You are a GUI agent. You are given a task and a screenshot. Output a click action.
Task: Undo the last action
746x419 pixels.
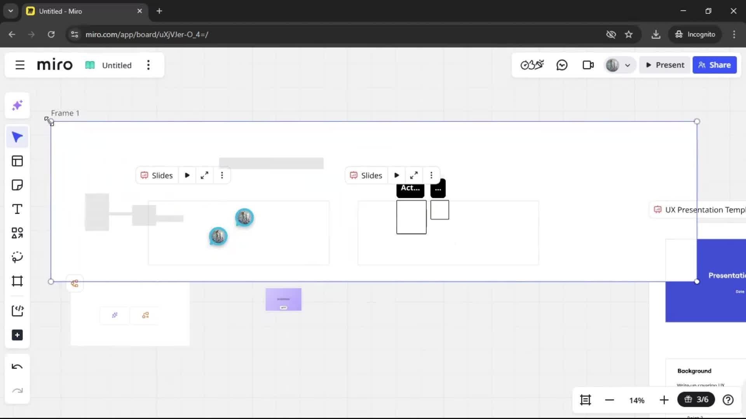[17, 367]
